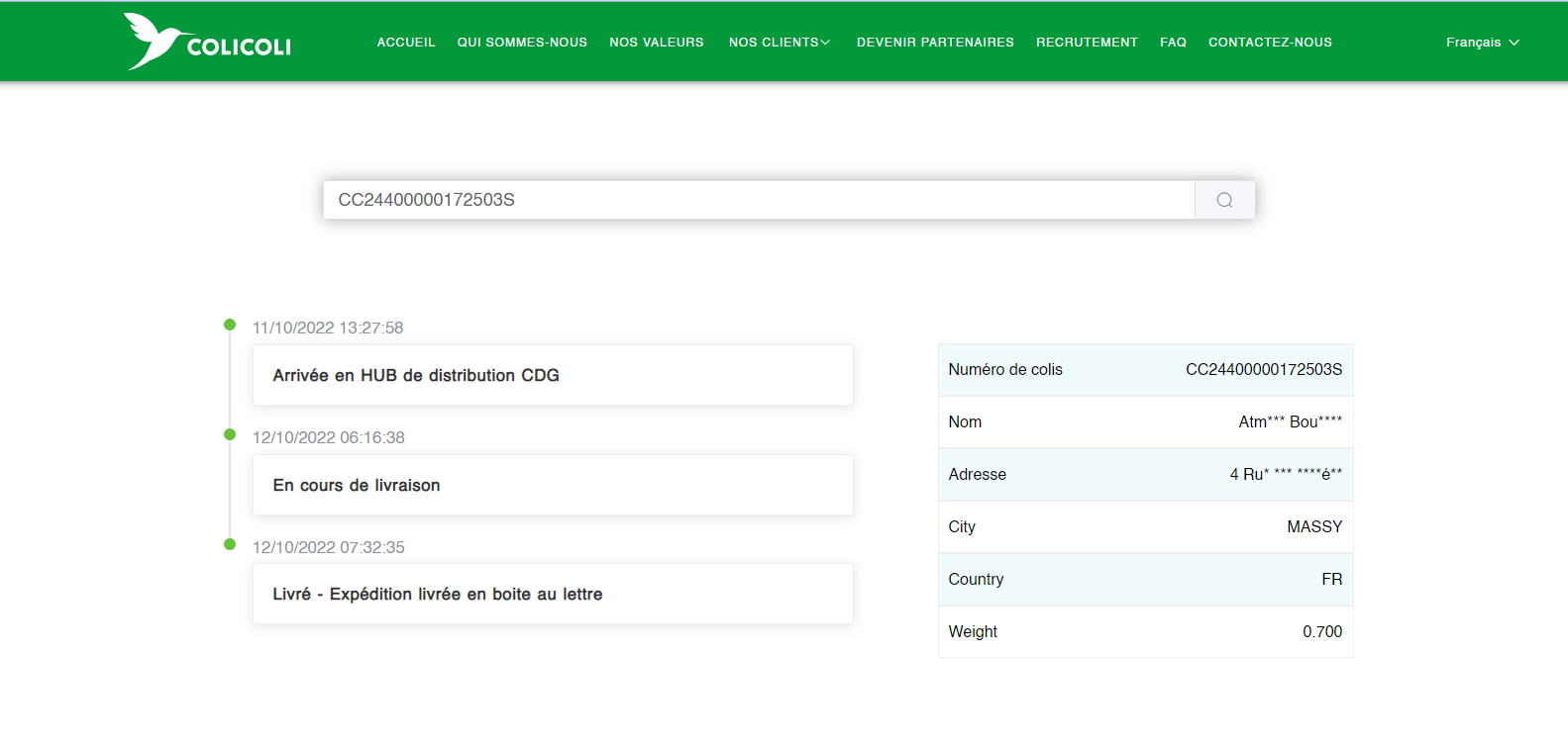
Task: Select the Arrivée en HUB de distribution card
Action: pyautogui.click(x=553, y=375)
